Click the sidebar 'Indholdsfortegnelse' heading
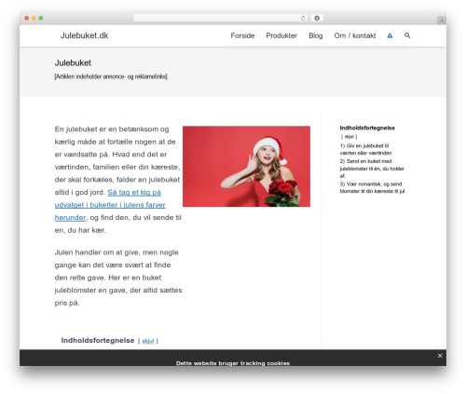 pos(367,128)
